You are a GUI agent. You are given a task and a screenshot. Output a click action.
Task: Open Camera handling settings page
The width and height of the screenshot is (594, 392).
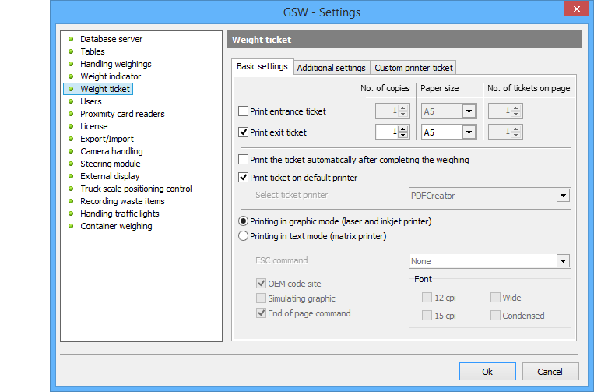click(111, 151)
